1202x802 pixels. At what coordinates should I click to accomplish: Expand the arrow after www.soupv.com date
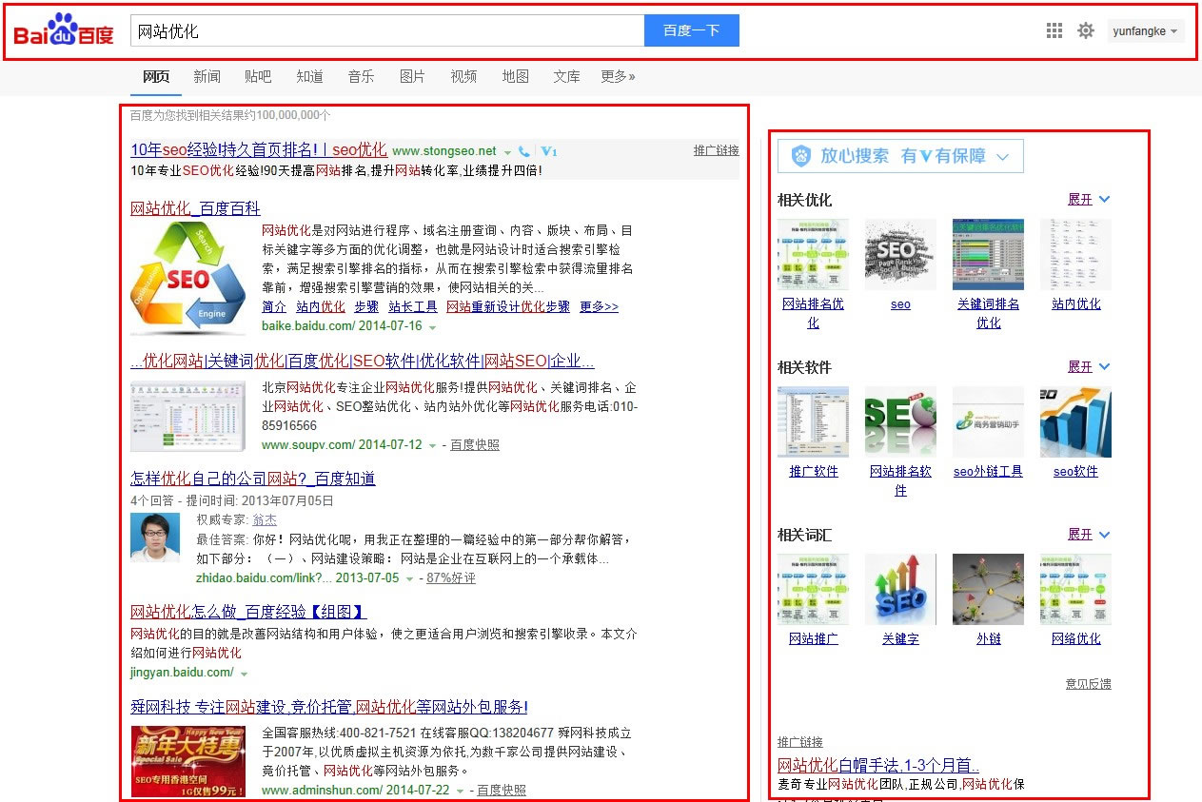click(x=432, y=445)
